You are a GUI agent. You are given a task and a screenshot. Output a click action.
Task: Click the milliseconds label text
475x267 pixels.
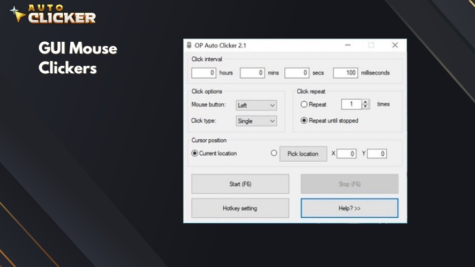375,73
